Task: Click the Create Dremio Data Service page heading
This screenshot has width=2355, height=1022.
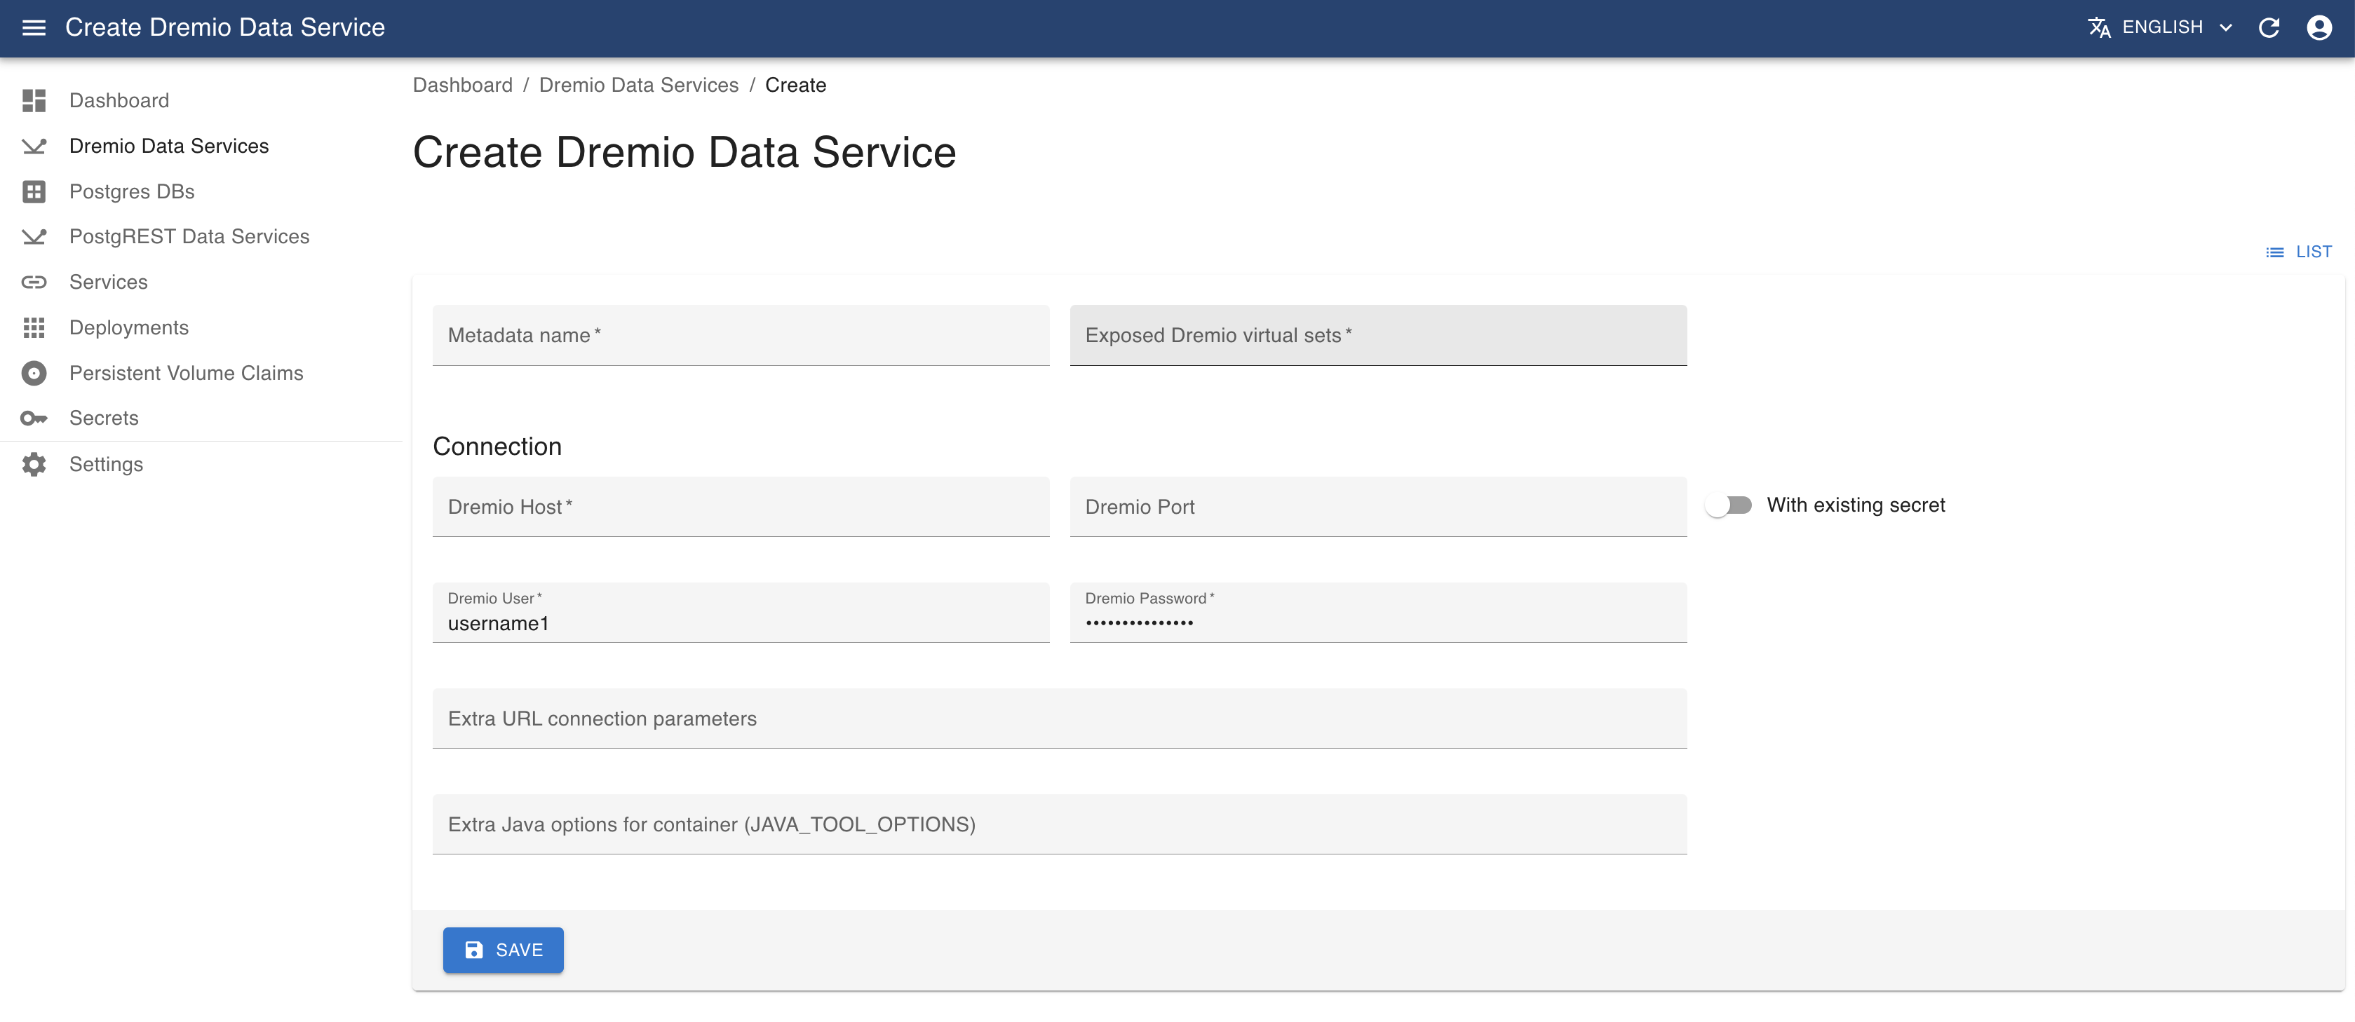Action: [684, 151]
